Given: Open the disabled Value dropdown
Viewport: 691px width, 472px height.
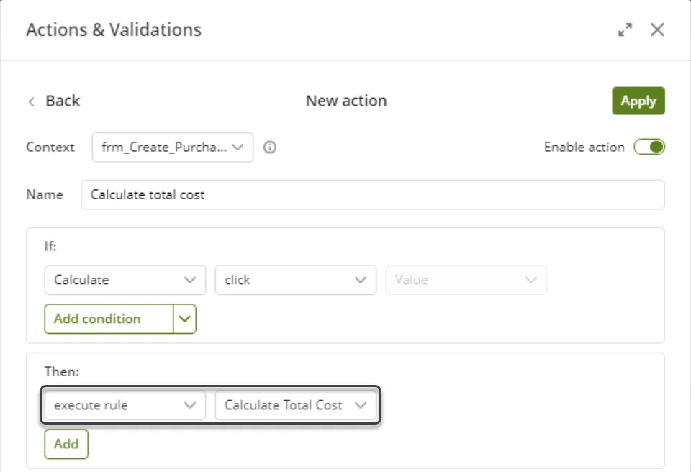Looking at the screenshot, I should tap(466, 280).
